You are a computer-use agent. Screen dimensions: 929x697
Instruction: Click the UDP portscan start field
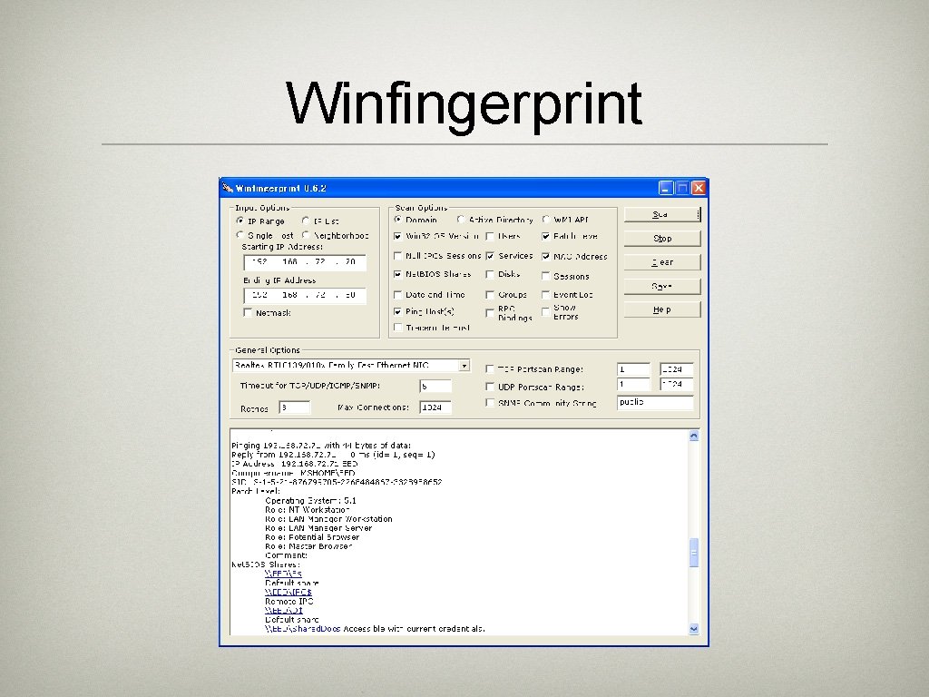633,384
